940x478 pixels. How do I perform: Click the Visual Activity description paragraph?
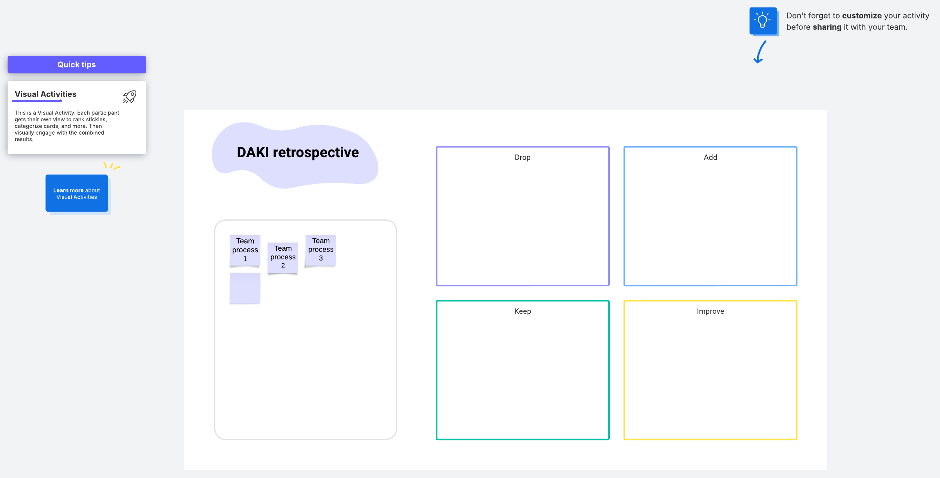click(67, 126)
